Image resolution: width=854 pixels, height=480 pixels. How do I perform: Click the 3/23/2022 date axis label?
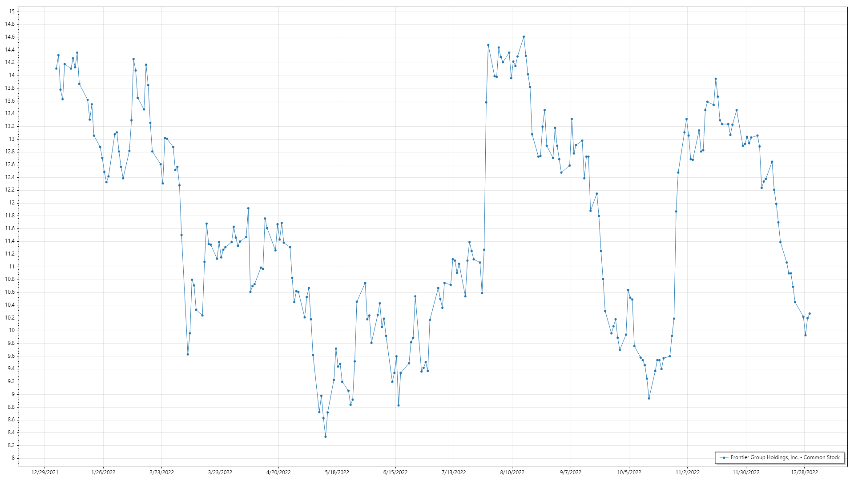220,472
